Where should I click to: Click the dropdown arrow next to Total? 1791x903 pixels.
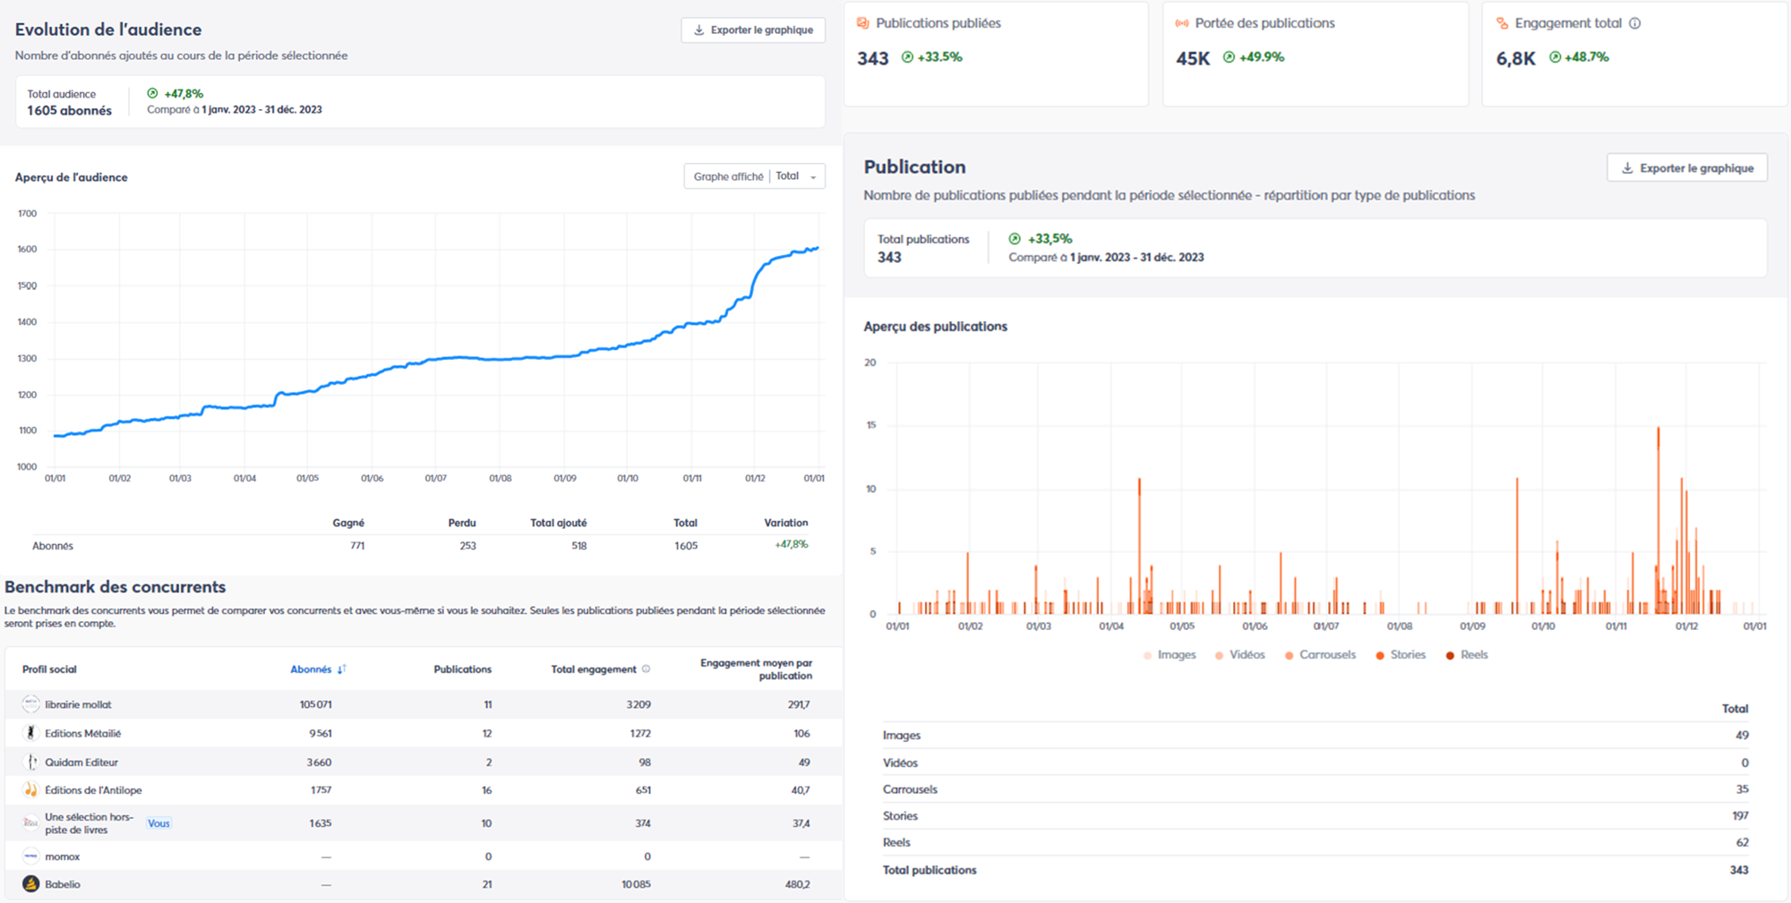(x=813, y=177)
